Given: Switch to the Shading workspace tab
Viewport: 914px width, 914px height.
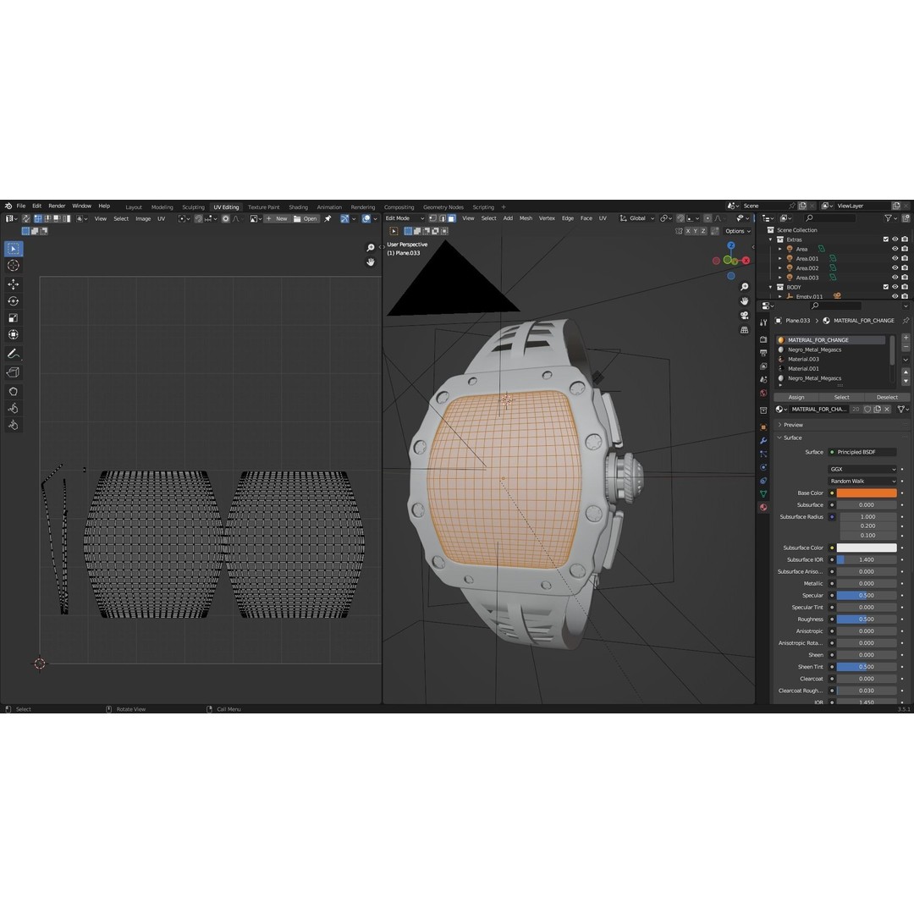Looking at the screenshot, I should coord(298,206).
